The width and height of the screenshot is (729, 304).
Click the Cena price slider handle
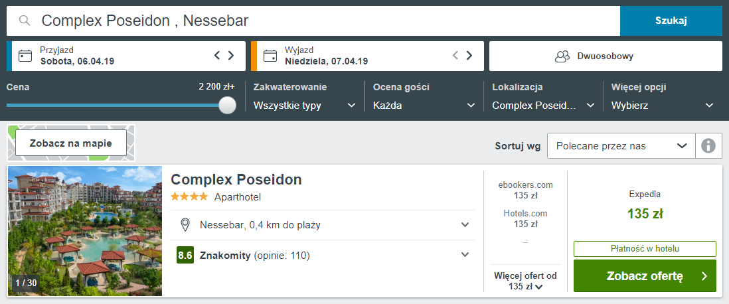(227, 105)
